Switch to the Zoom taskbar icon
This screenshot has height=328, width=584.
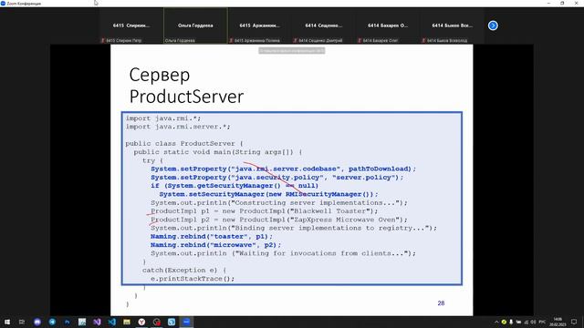coord(186,322)
